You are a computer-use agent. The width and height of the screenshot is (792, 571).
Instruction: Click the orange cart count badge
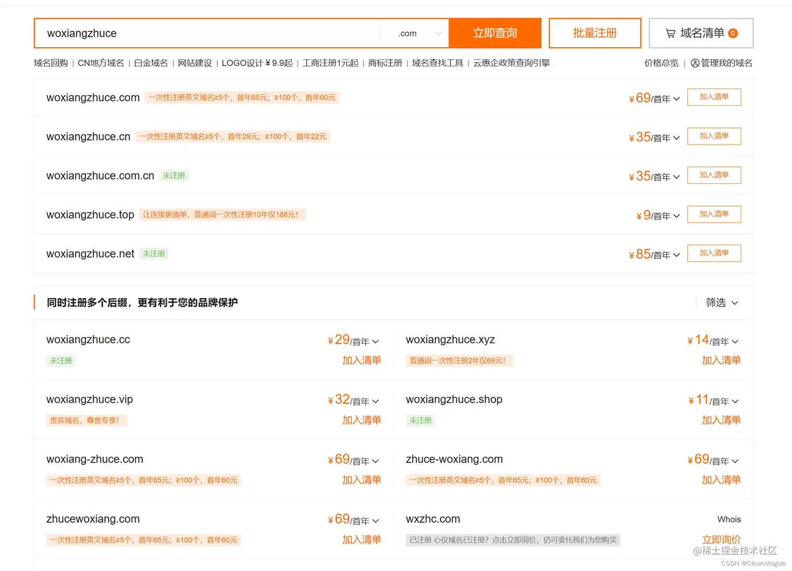pos(733,33)
